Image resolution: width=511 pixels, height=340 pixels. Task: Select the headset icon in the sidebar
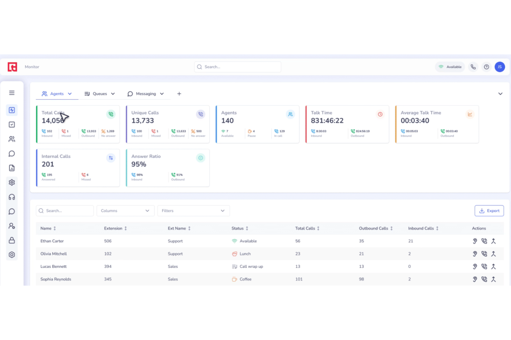[x=12, y=197]
